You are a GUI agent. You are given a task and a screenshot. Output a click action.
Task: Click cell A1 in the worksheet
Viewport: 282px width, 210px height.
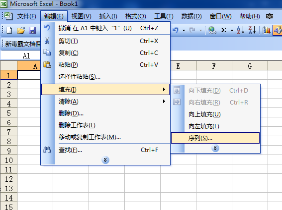click(29, 75)
